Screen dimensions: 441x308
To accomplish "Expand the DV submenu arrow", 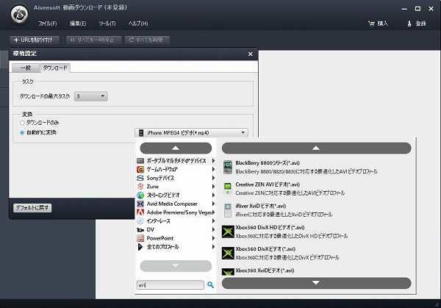I will tap(213, 230).
